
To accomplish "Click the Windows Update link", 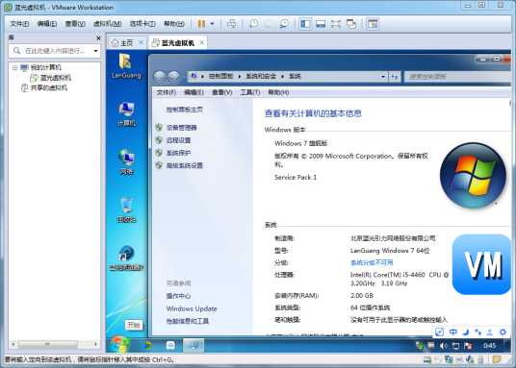I will (x=192, y=308).
